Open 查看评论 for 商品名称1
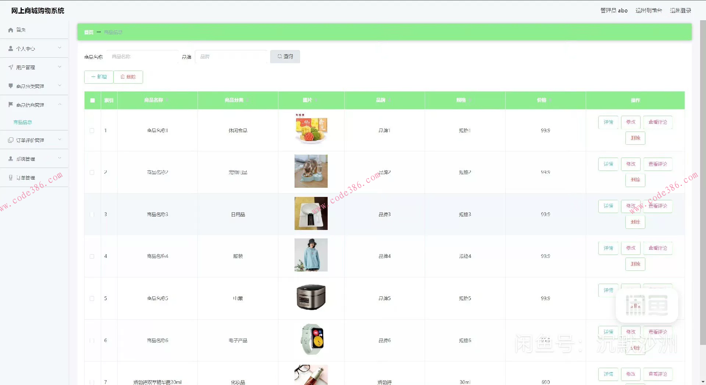 (658, 122)
